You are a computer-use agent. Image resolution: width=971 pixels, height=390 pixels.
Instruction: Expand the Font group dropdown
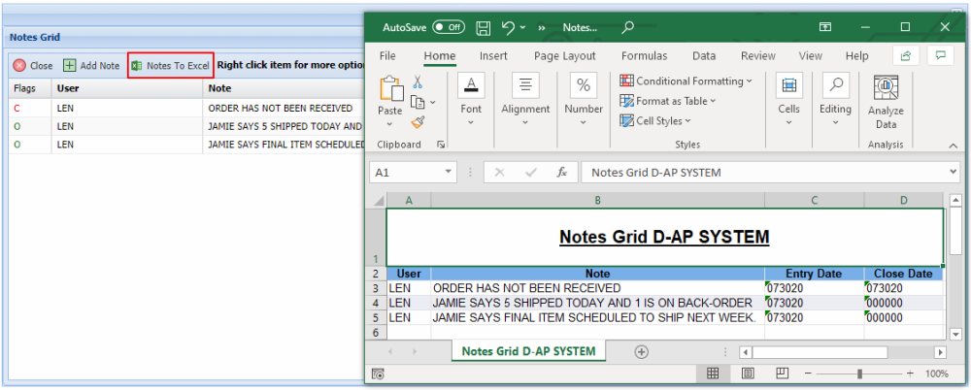coord(471,122)
